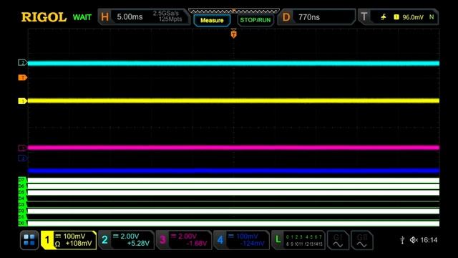Image resolution: width=458 pixels, height=258 pixels.
Task: Select digital channel D0 label
Action: click(22, 224)
